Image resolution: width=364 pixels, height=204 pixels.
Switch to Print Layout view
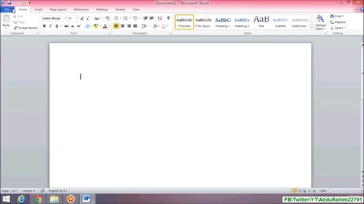click(295, 191)
